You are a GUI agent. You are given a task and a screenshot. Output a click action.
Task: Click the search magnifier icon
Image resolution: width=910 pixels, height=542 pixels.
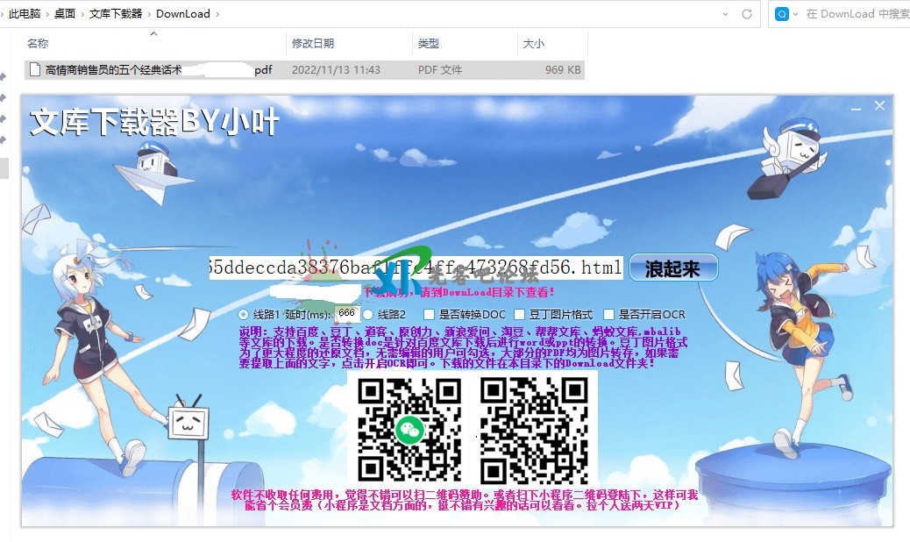tap(781, 14)
